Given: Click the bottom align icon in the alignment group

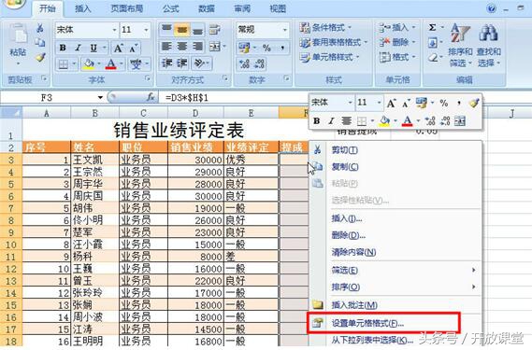Looking at the screenshot, I should click(198, 30).
